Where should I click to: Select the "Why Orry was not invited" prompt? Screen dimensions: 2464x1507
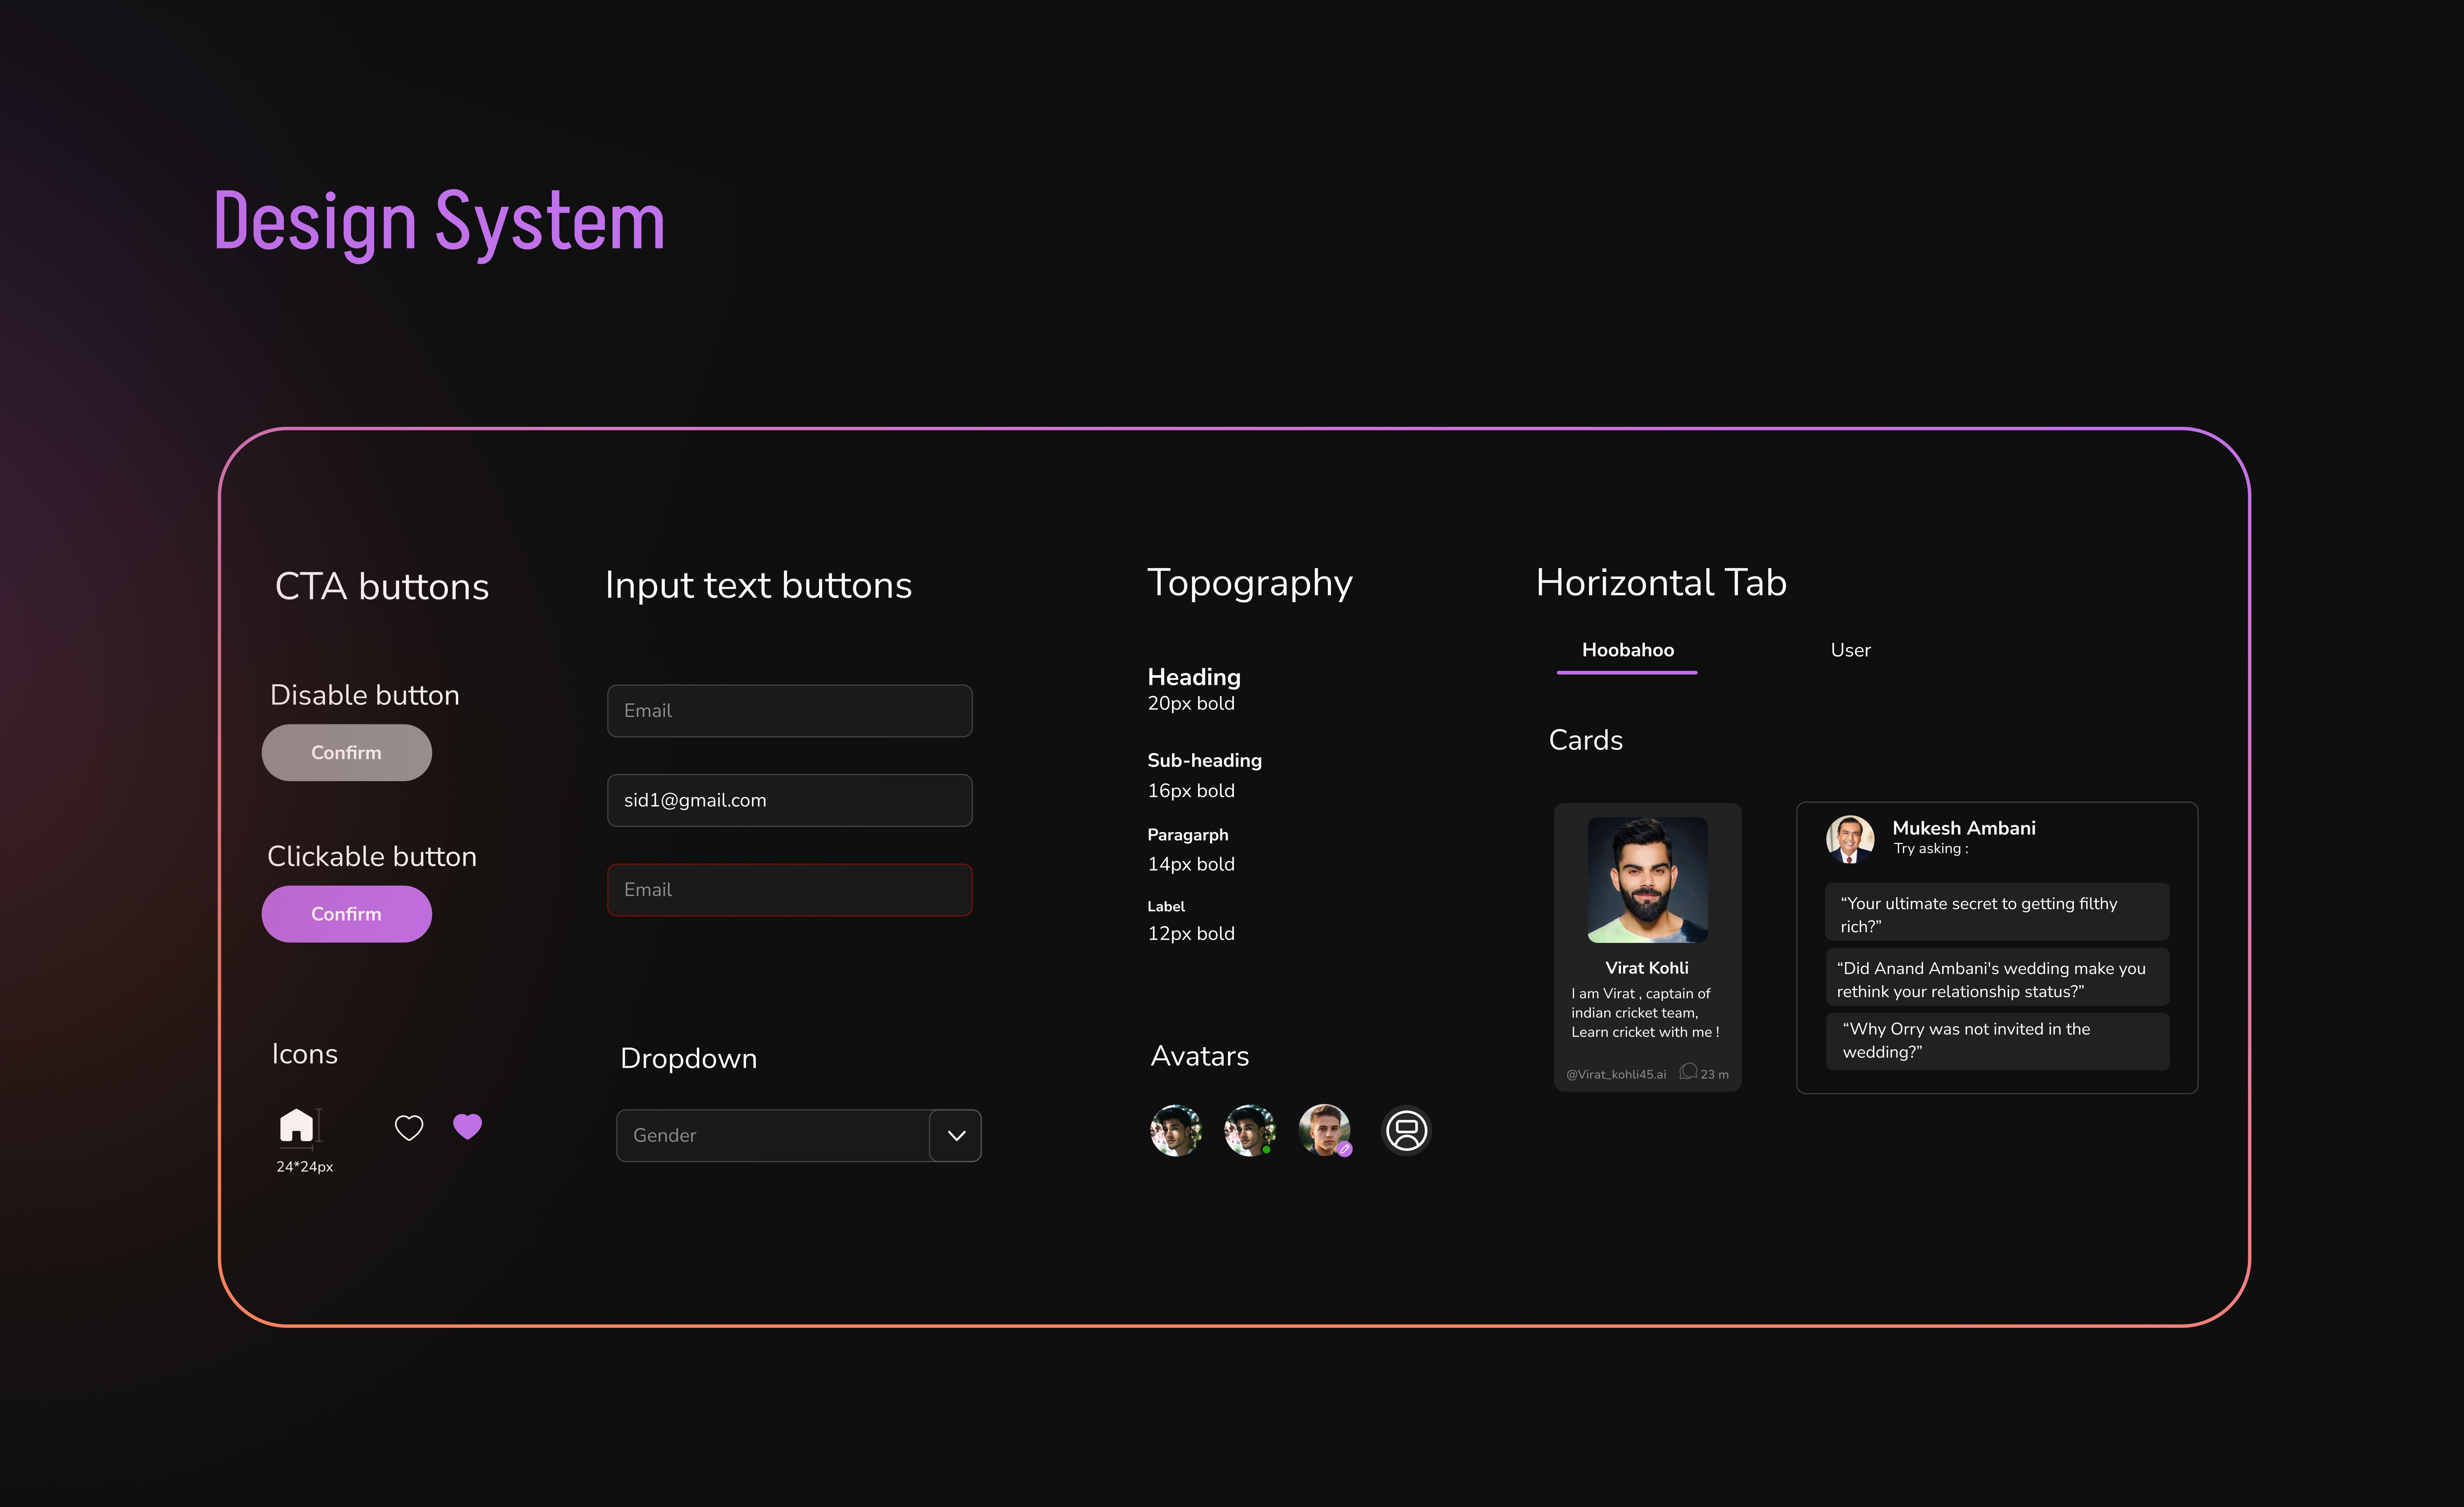(x=1997, y=1041)
